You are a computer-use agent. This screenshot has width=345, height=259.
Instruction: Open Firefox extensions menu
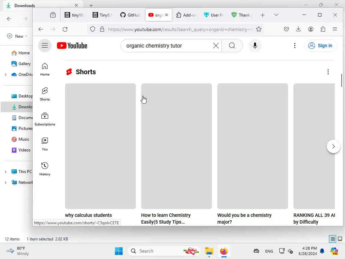click(323, 29)
